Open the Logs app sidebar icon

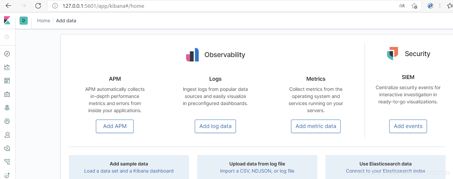[7, 148]
